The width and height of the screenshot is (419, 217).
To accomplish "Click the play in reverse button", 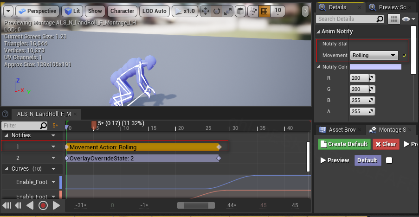I will point(30,205).
